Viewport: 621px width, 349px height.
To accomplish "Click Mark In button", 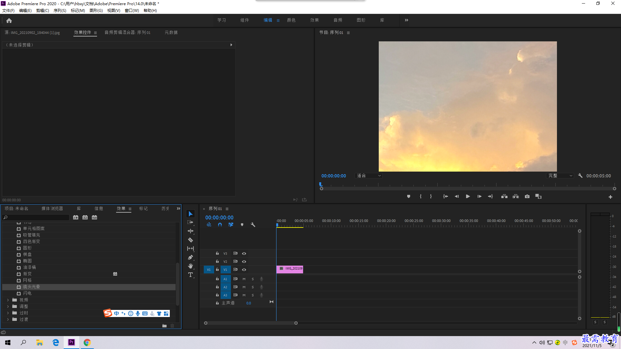I will (420, 196).
